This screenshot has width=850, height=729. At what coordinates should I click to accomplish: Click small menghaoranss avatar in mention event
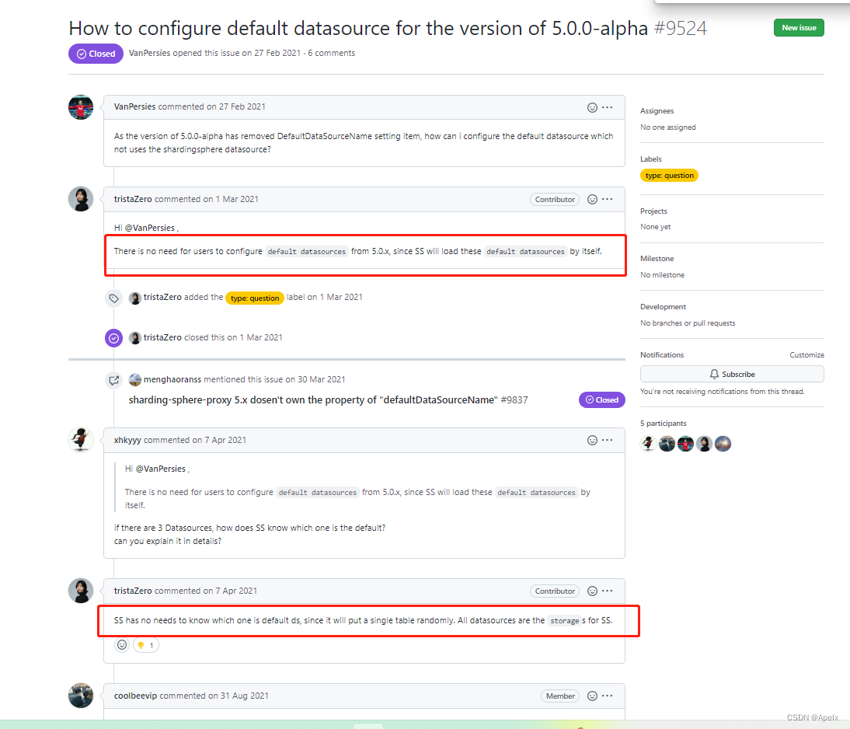135,380
